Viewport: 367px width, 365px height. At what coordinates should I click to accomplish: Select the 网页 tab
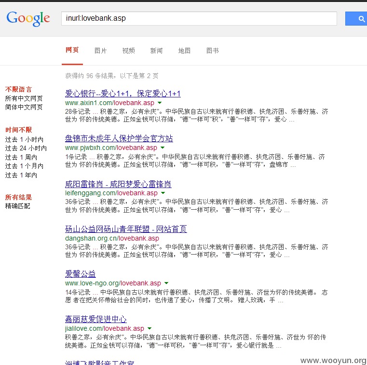[72, 50]
